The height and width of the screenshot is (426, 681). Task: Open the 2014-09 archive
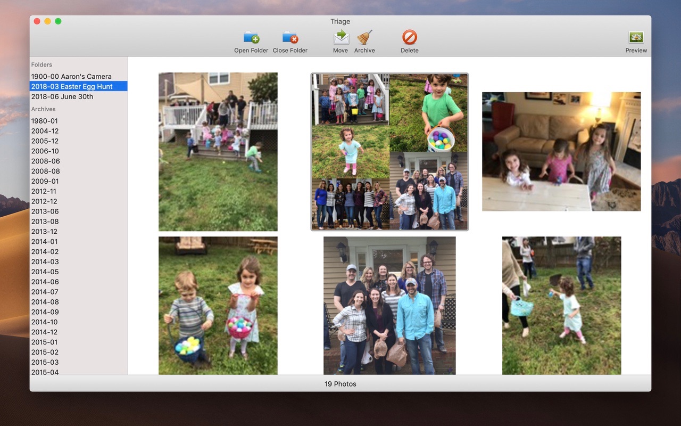coord(79,312)
